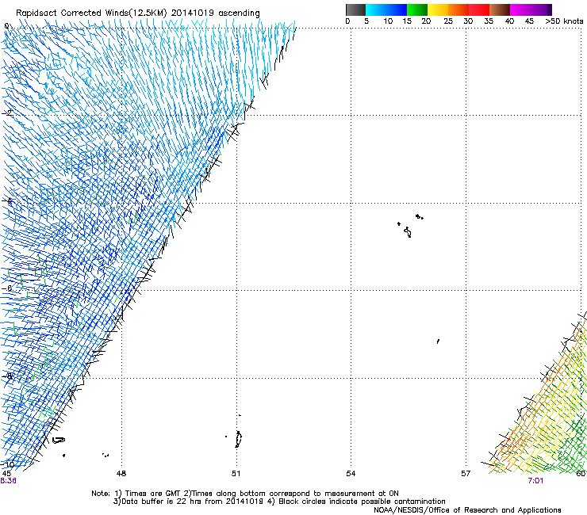Click the "-2" latitude axis label
Viewport: 587px width, 515px height.
coord(8,113)
